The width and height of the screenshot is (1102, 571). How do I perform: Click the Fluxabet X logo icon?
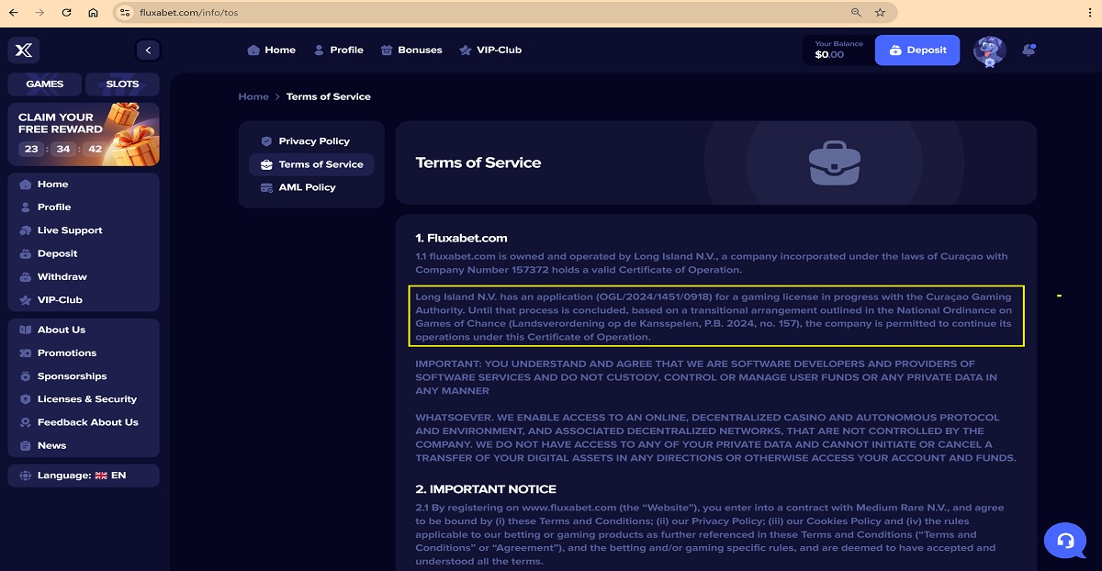coord(24,50)
